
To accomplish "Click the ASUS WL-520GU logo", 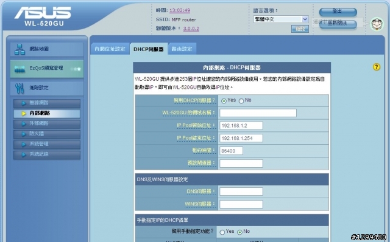I will coord(43,16).
